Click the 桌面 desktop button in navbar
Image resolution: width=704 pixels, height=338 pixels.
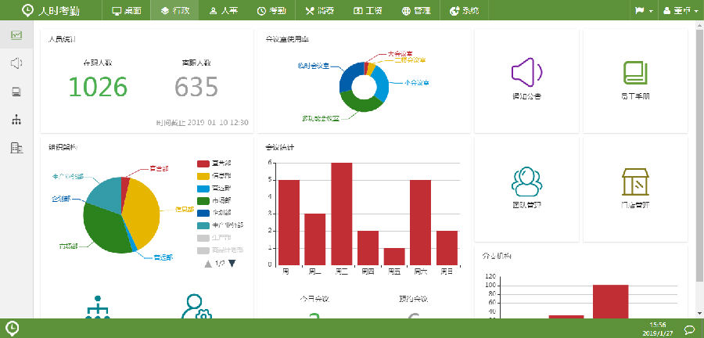127,11
